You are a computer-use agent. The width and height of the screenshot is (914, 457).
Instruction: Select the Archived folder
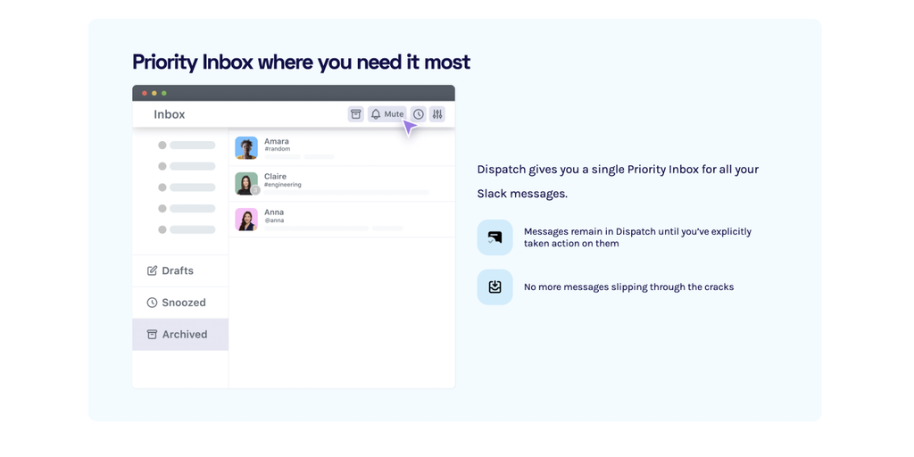click(180, 335)
